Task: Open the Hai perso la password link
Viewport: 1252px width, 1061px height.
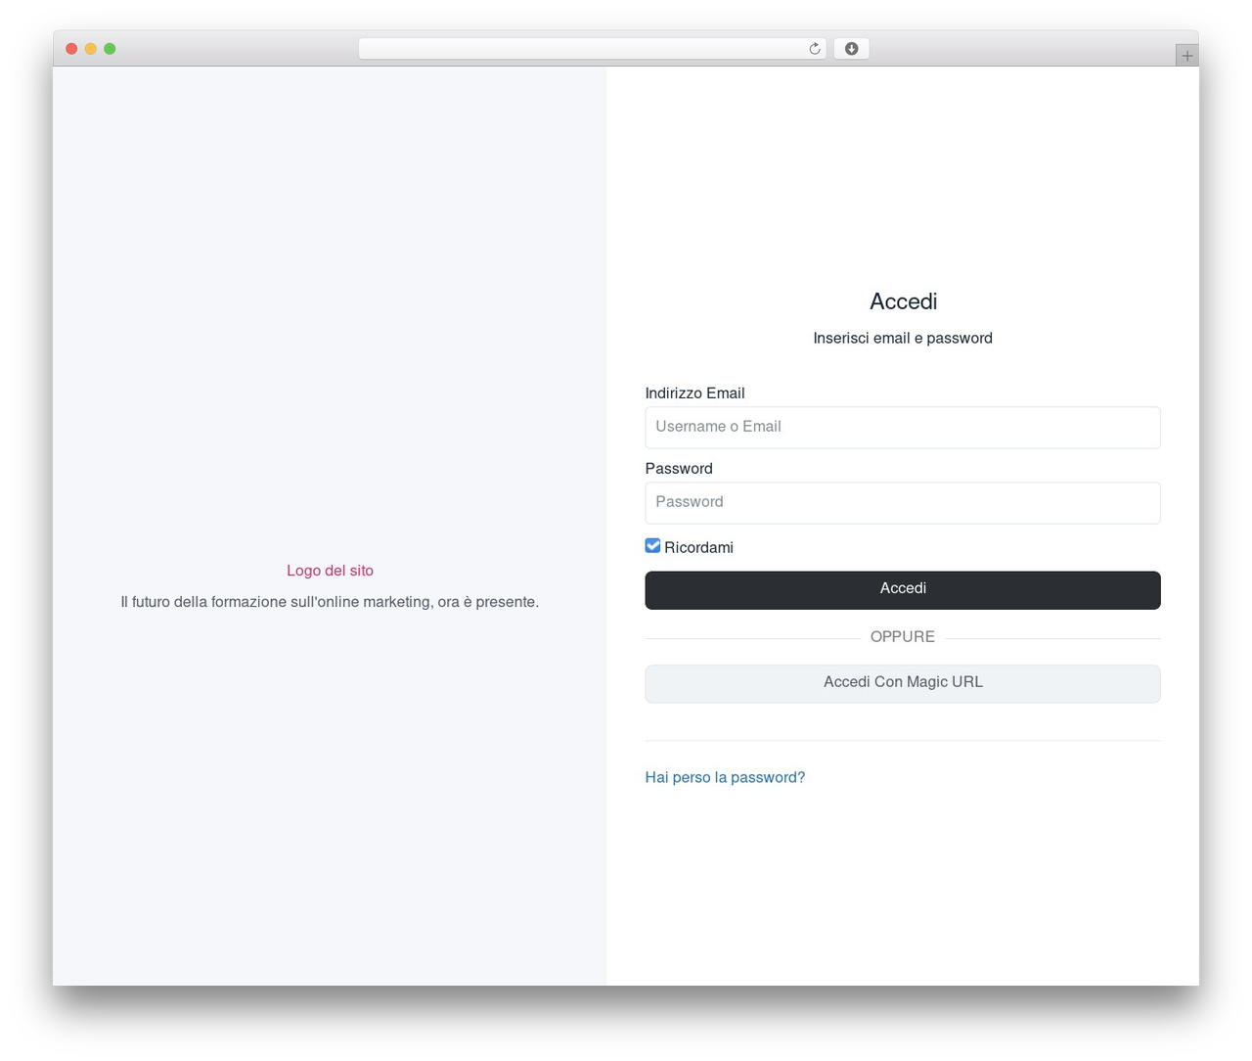Action: pos(725,777)
